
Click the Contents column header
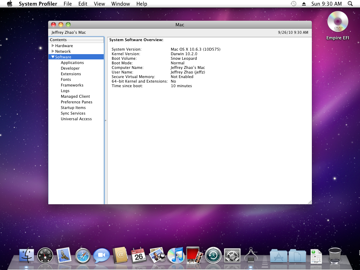point(76,40)
